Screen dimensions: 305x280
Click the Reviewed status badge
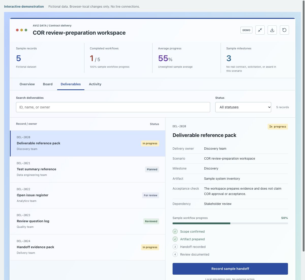tap(151, 221)
